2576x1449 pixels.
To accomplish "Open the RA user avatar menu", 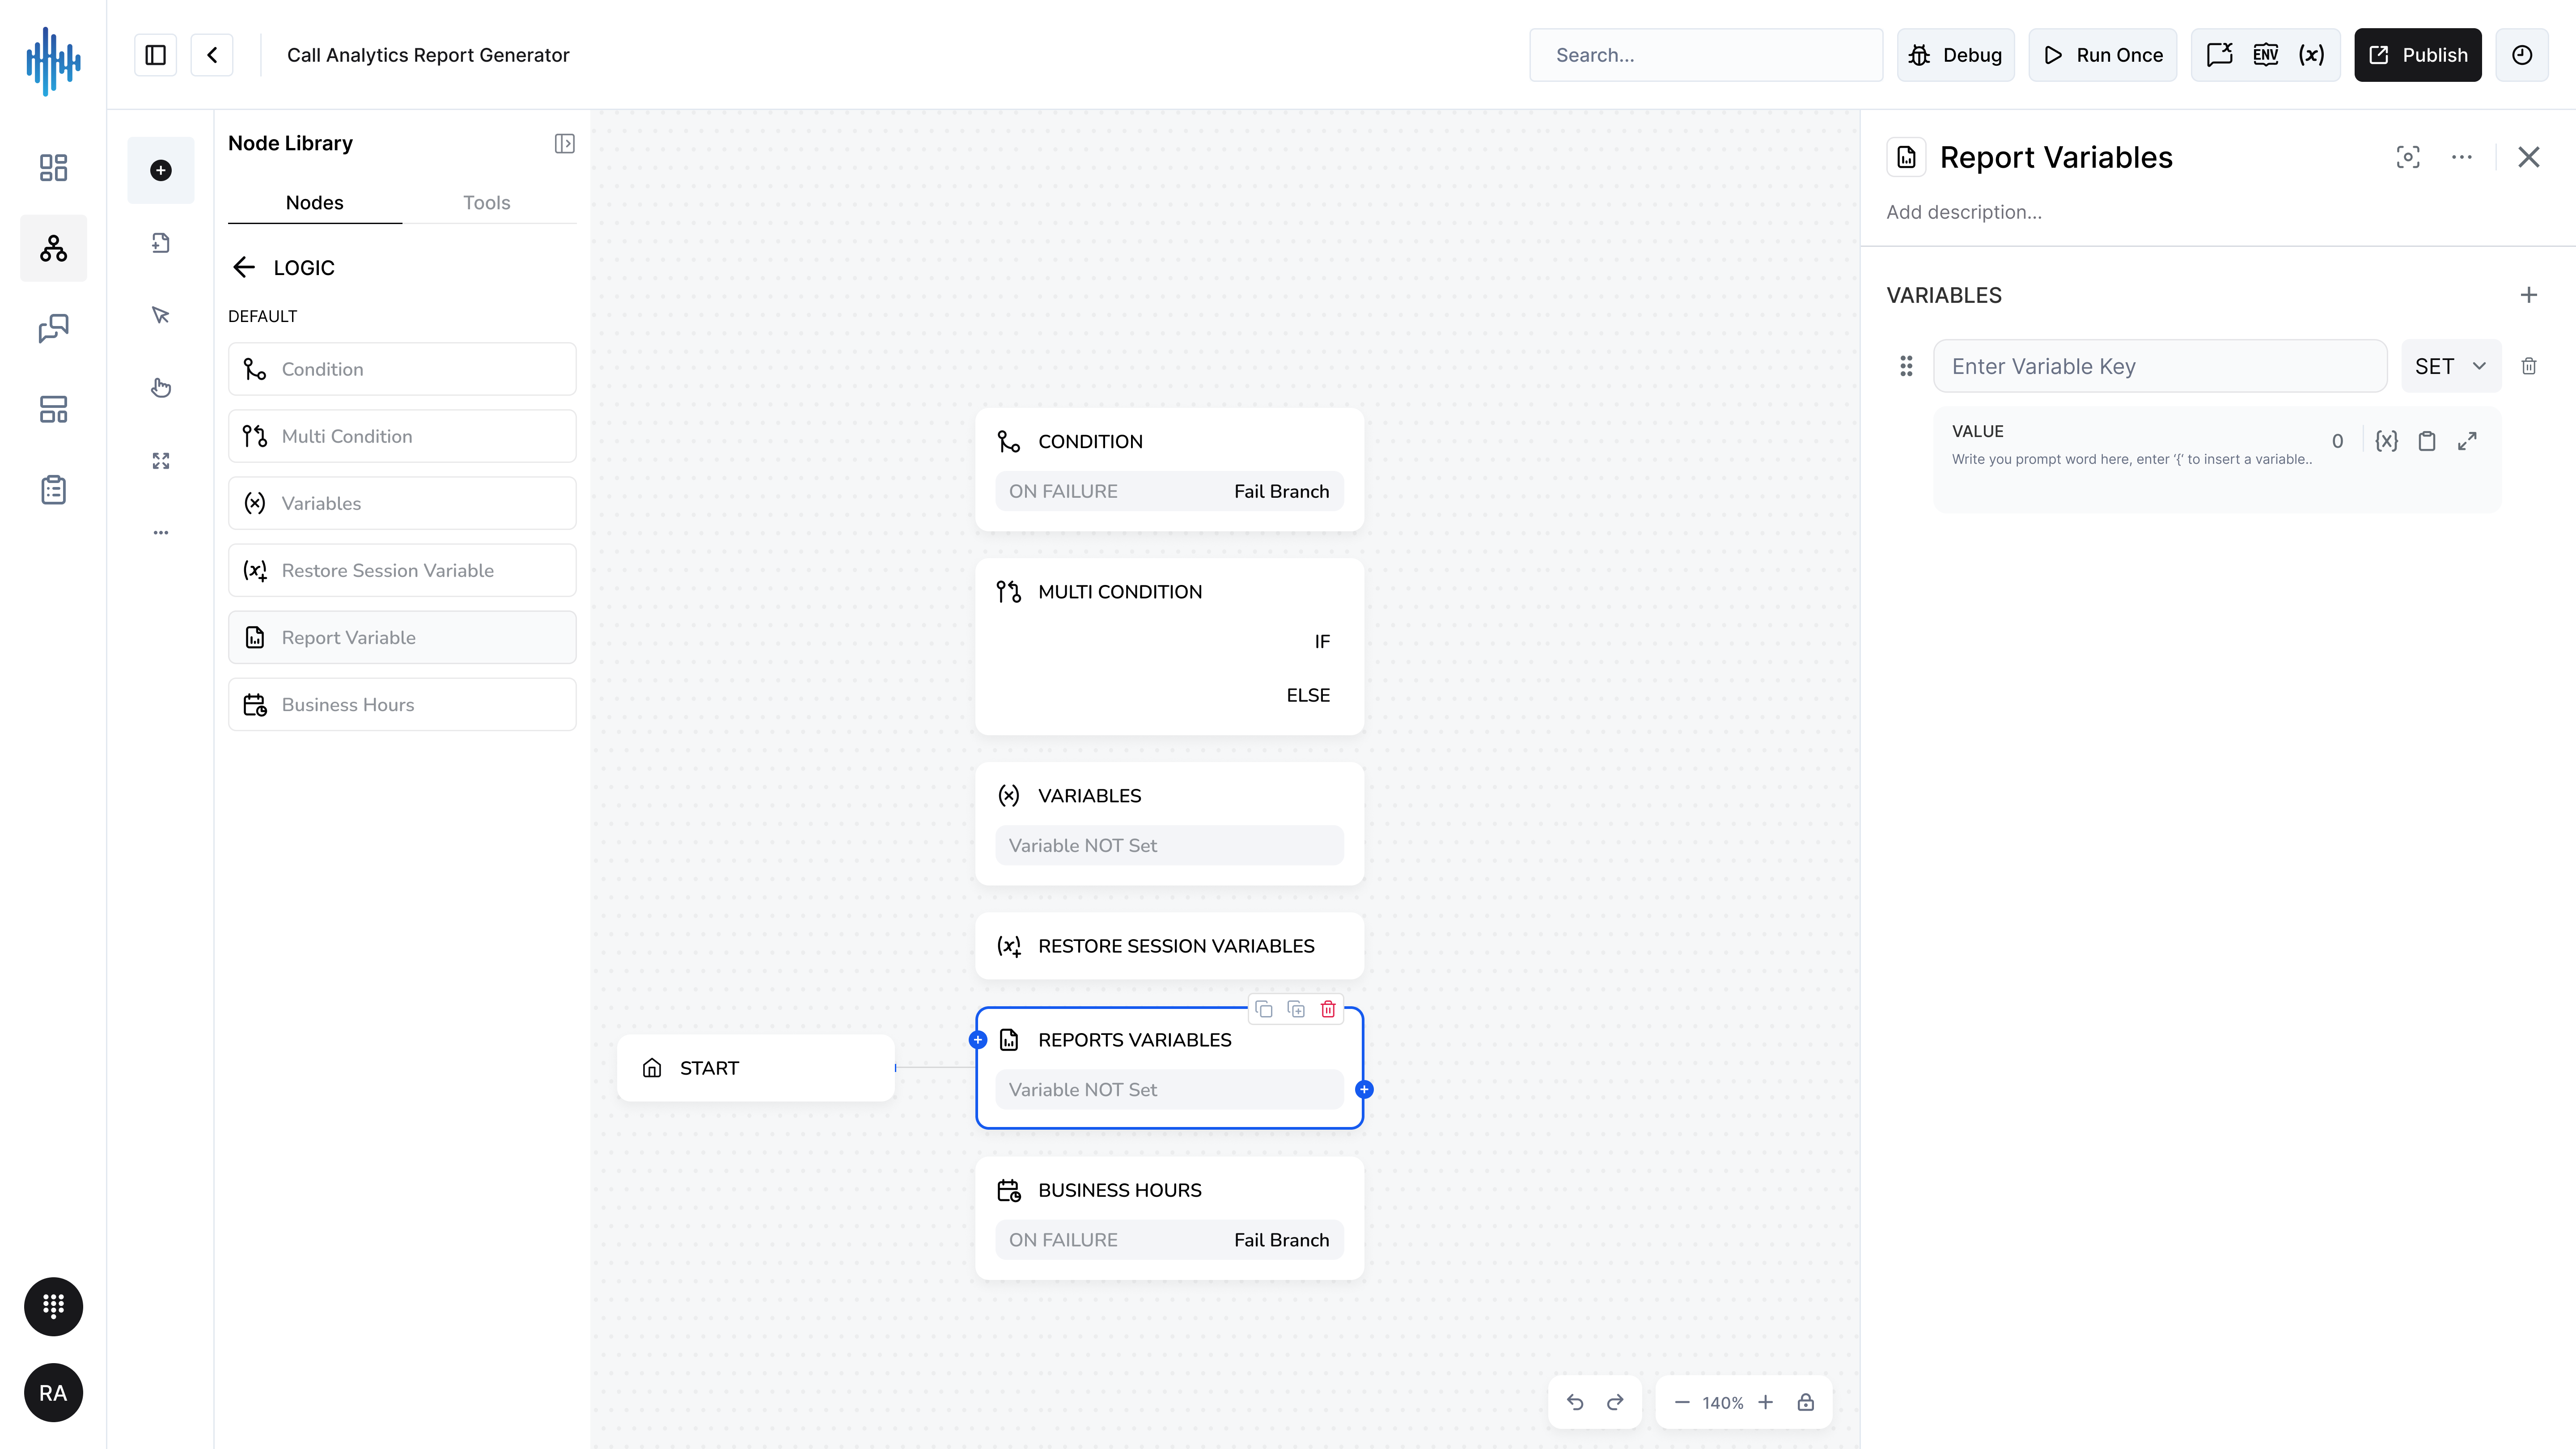I will pyautogui.click(x=53, y=1393).
